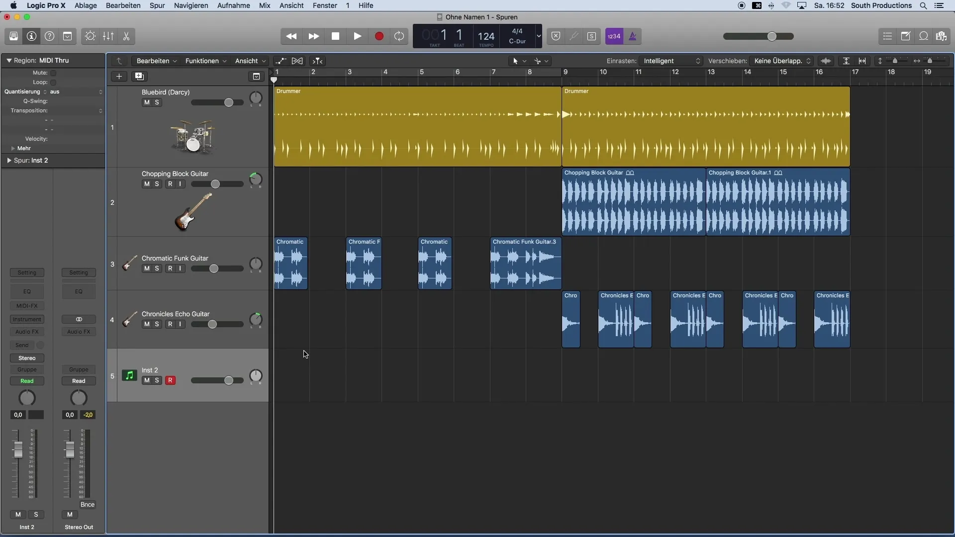Open the Spur menu
This screenshot has height=537, width=955.
157,5
